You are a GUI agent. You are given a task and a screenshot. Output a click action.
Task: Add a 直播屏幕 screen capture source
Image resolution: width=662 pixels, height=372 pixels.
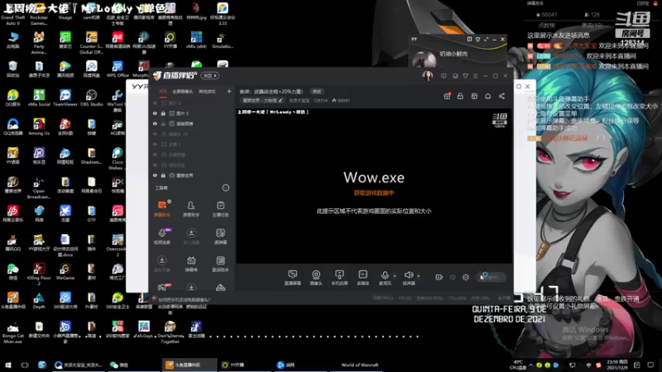293,278
